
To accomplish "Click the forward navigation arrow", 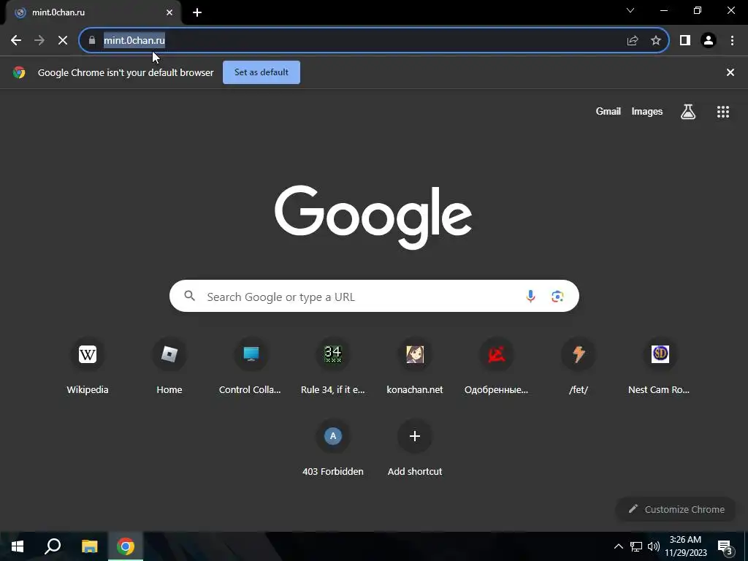I will tap(39, 41).
